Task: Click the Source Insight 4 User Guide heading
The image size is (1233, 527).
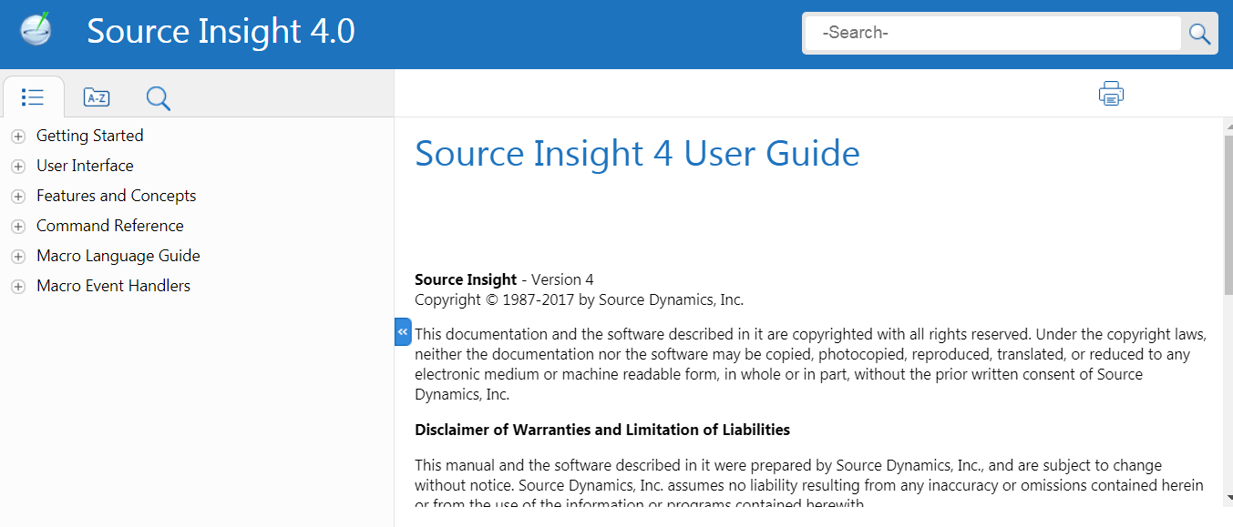Action: (x=637, y=153)
